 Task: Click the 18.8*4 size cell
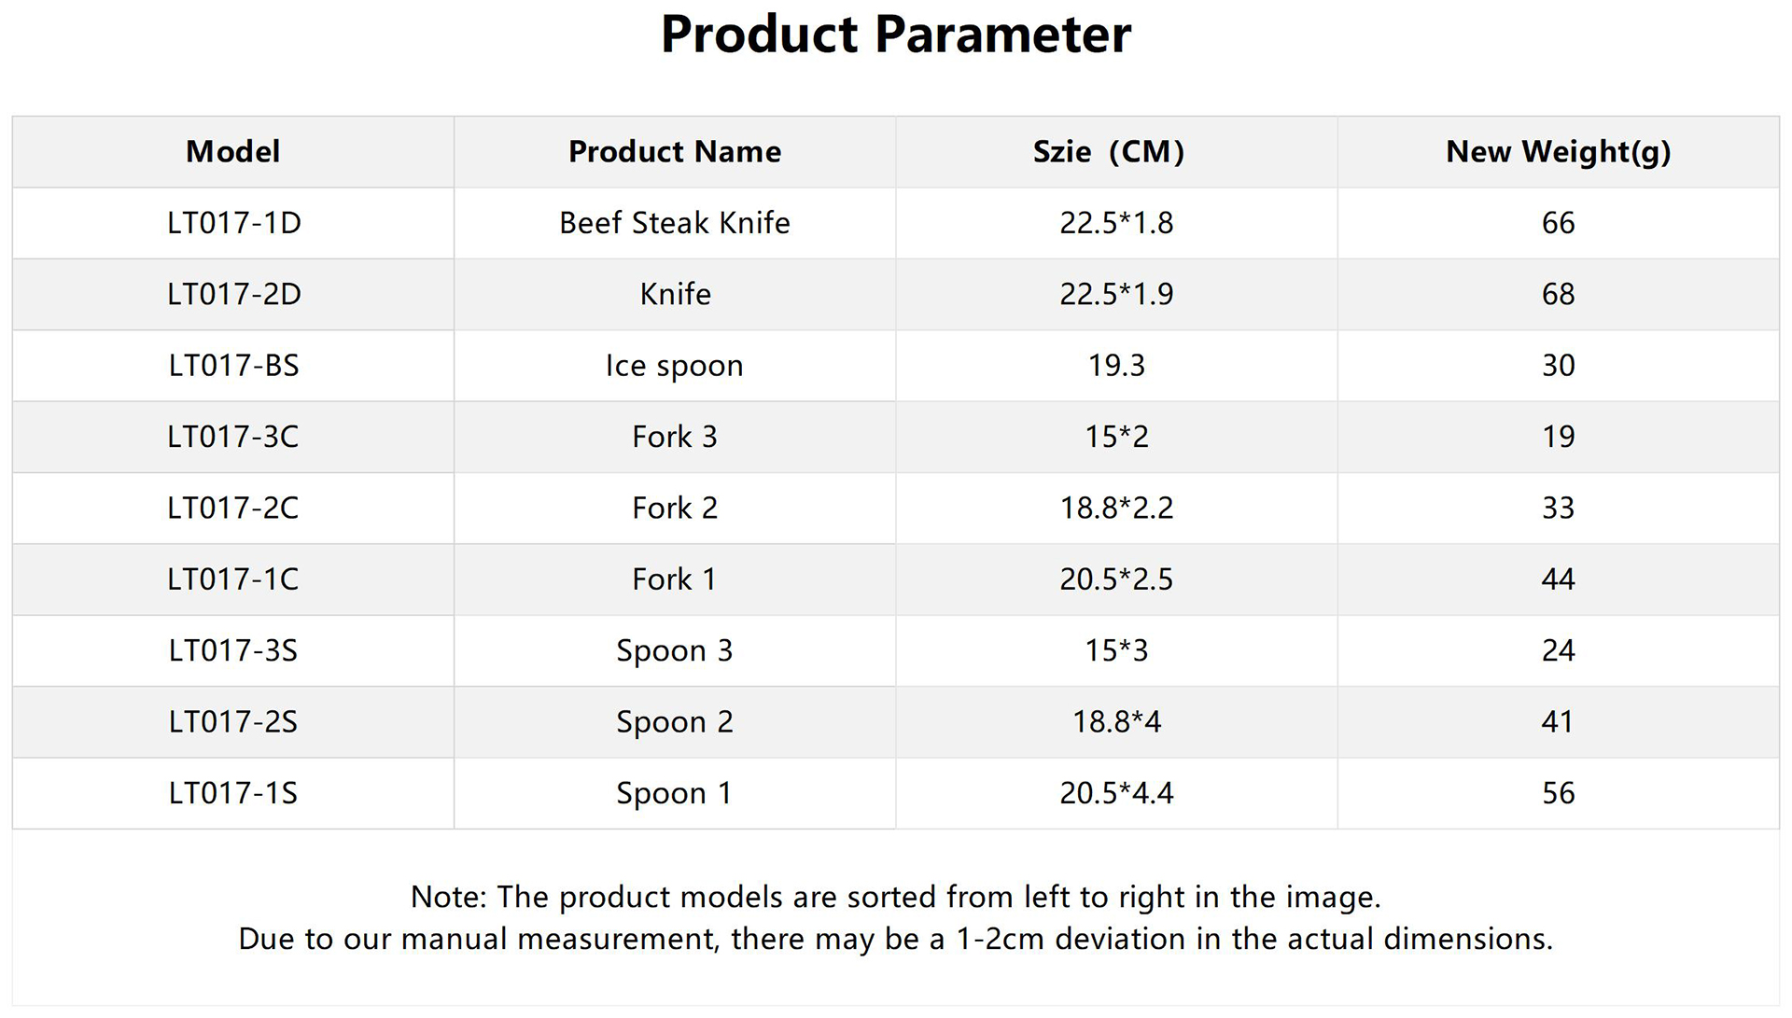[1116, 722]
